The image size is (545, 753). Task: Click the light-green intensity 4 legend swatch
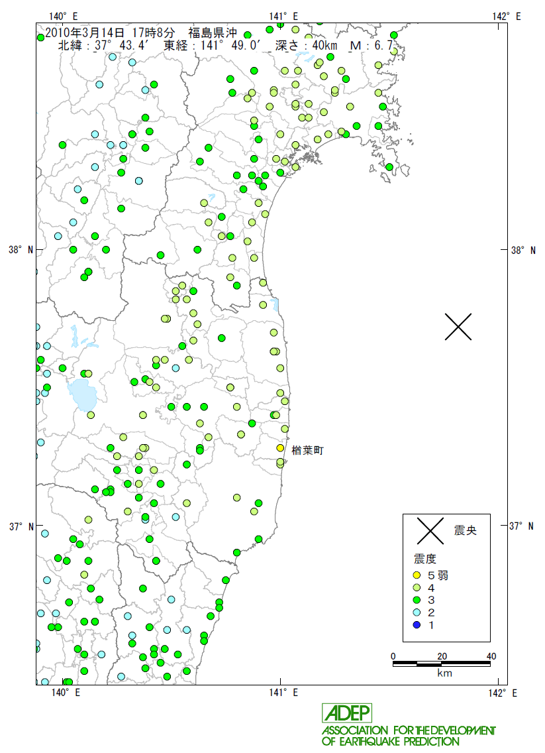click(417, 587)
